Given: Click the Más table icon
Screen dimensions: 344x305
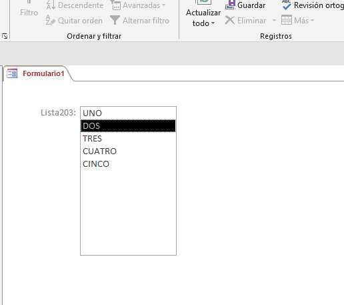Looking at the screenshot, I should tap(287, 20).
